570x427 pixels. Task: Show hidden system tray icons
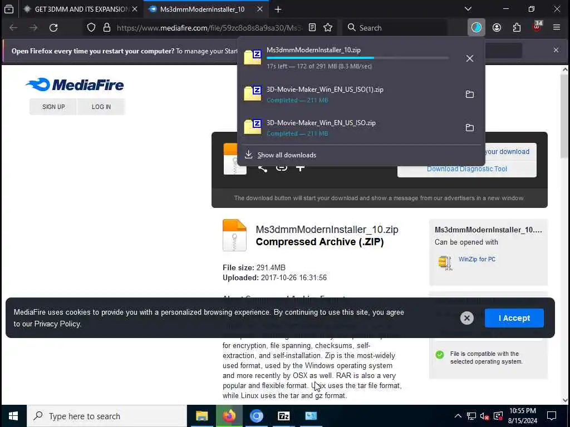pyautogui.click(x=458, y=416)
